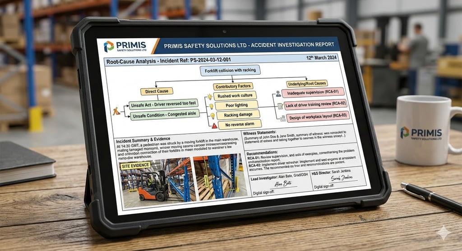Click the 'Contributory Factors' heading box

coord(233,86)
